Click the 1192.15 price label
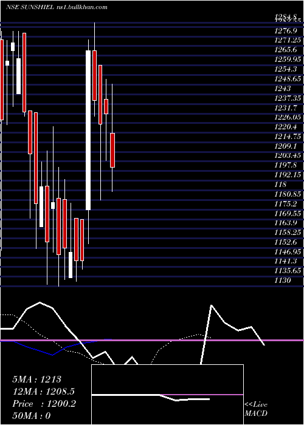 tap(288, 175)
